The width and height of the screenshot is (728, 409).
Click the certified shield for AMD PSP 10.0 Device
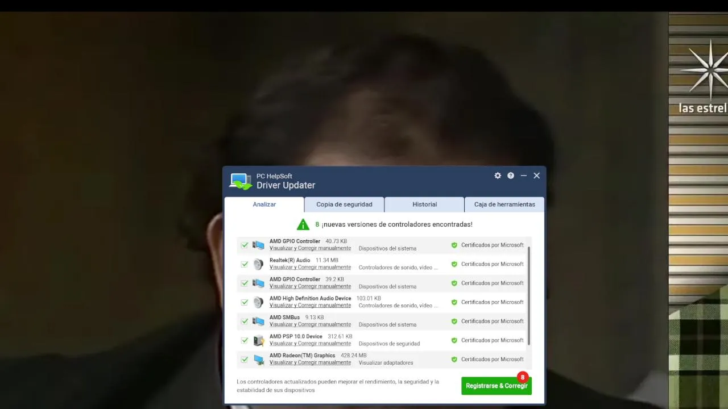click(454, 340)
